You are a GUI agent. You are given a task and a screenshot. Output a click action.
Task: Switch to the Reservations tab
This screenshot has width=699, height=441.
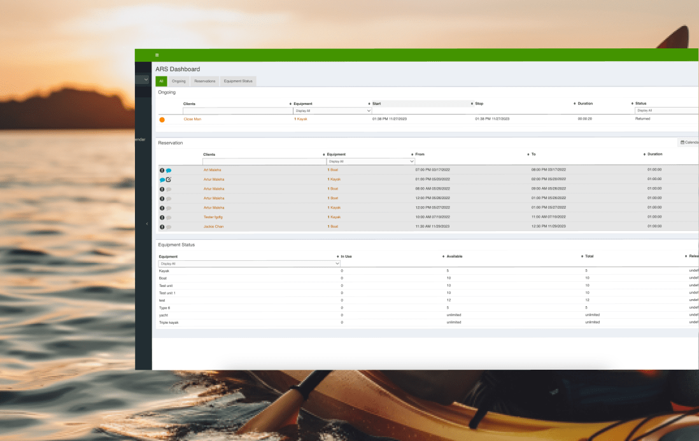204,81
